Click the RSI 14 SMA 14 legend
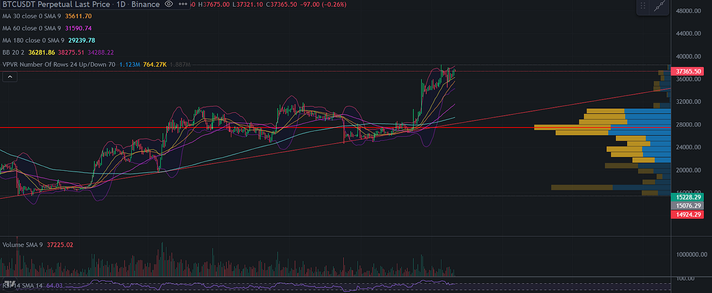This screenshot has height=293, width=712. pyautogui.click(x=23, y=286)
